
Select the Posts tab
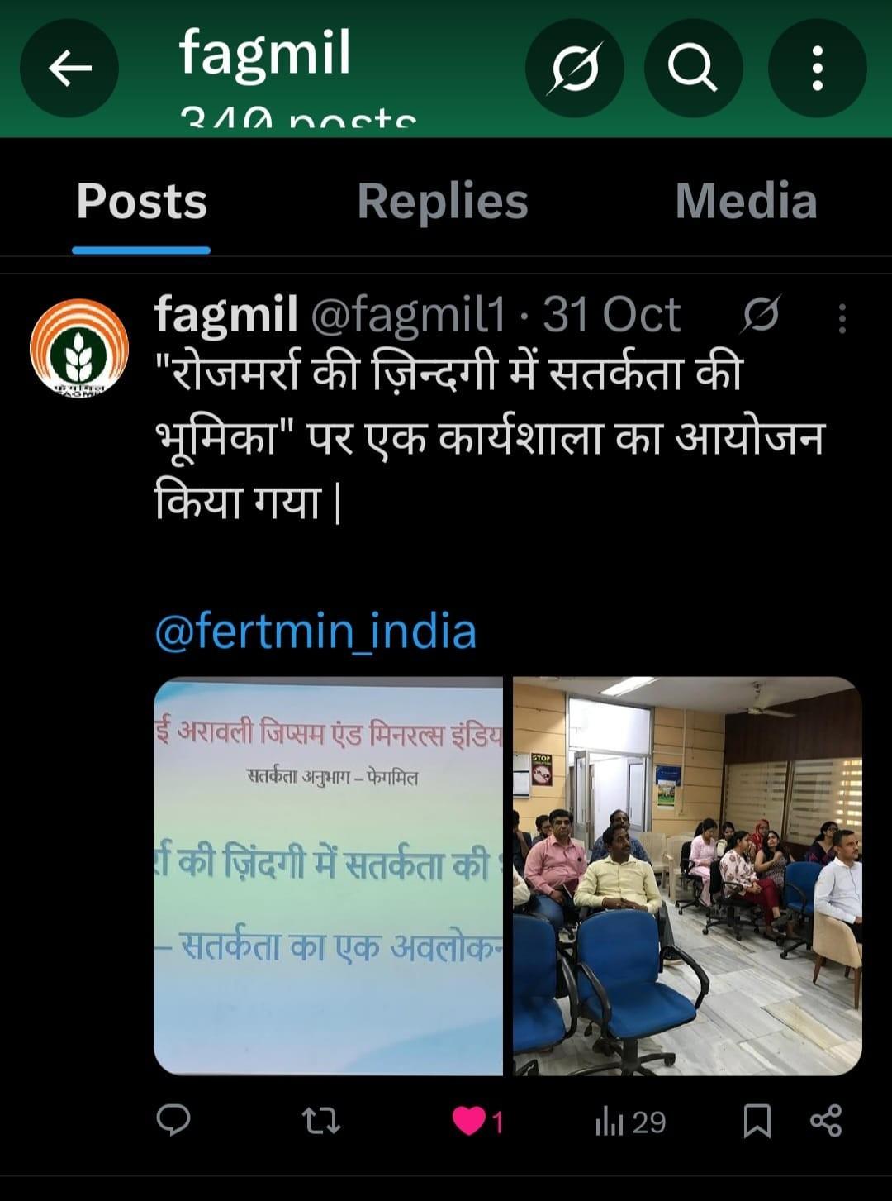(x=141, y=201)
